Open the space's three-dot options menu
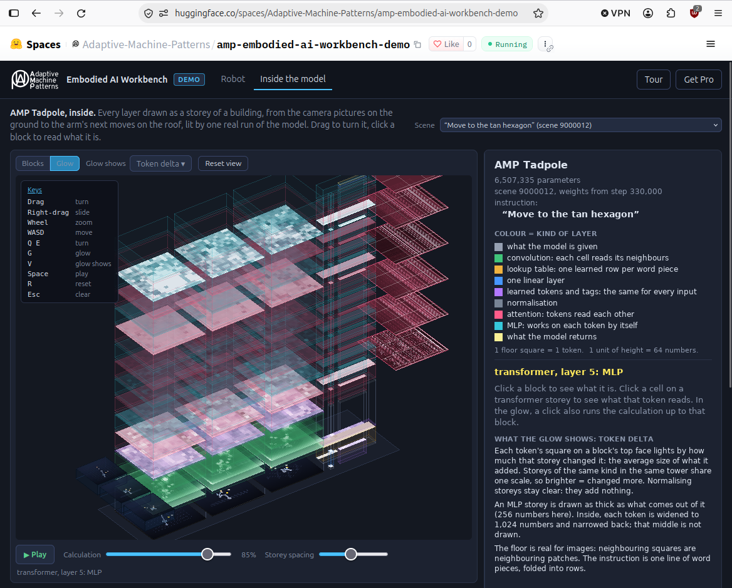 click(545, 44)
